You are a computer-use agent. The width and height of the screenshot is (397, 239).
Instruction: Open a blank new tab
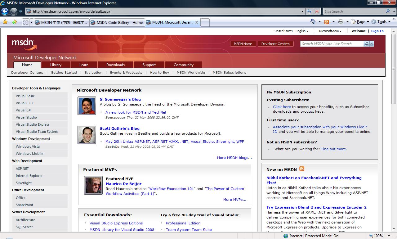205,22
